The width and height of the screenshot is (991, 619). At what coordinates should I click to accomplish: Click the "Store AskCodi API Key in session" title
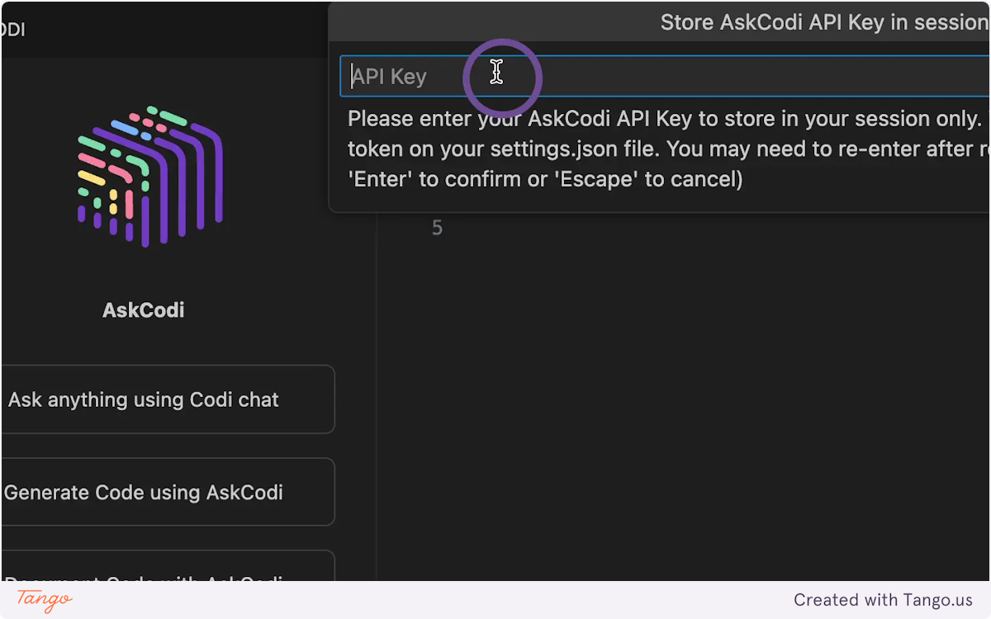pos(823,22)
